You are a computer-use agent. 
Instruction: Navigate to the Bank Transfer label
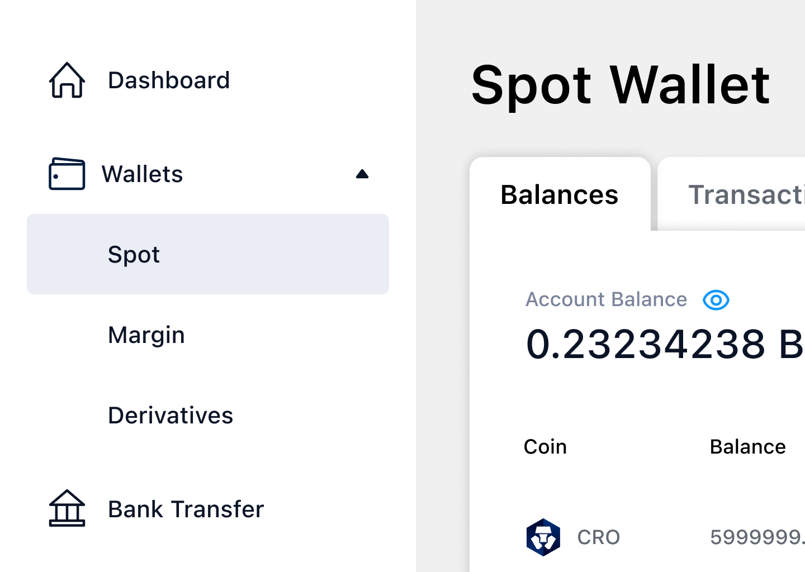[186, 509]
